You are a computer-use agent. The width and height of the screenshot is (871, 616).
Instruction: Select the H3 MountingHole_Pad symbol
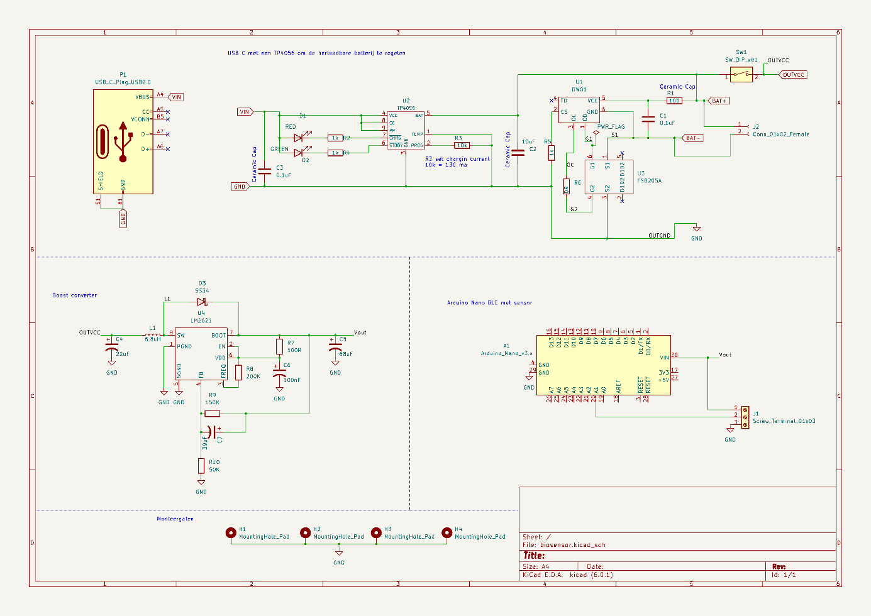(x=376, y=533)
